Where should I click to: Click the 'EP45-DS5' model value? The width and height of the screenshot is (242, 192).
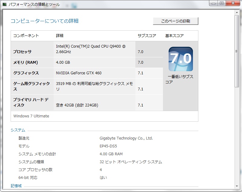(108, 146)
